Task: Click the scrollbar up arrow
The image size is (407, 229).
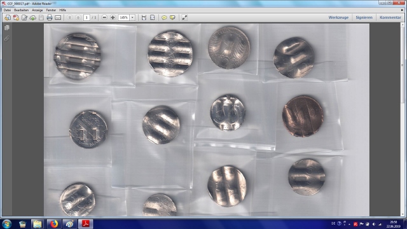Action: (403, 25)
